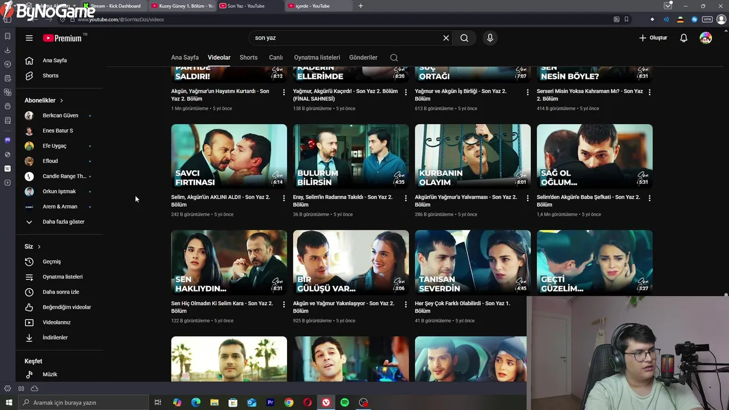Open options for 'Eray, Selim'in Radarına Takıldı' video

406,198
